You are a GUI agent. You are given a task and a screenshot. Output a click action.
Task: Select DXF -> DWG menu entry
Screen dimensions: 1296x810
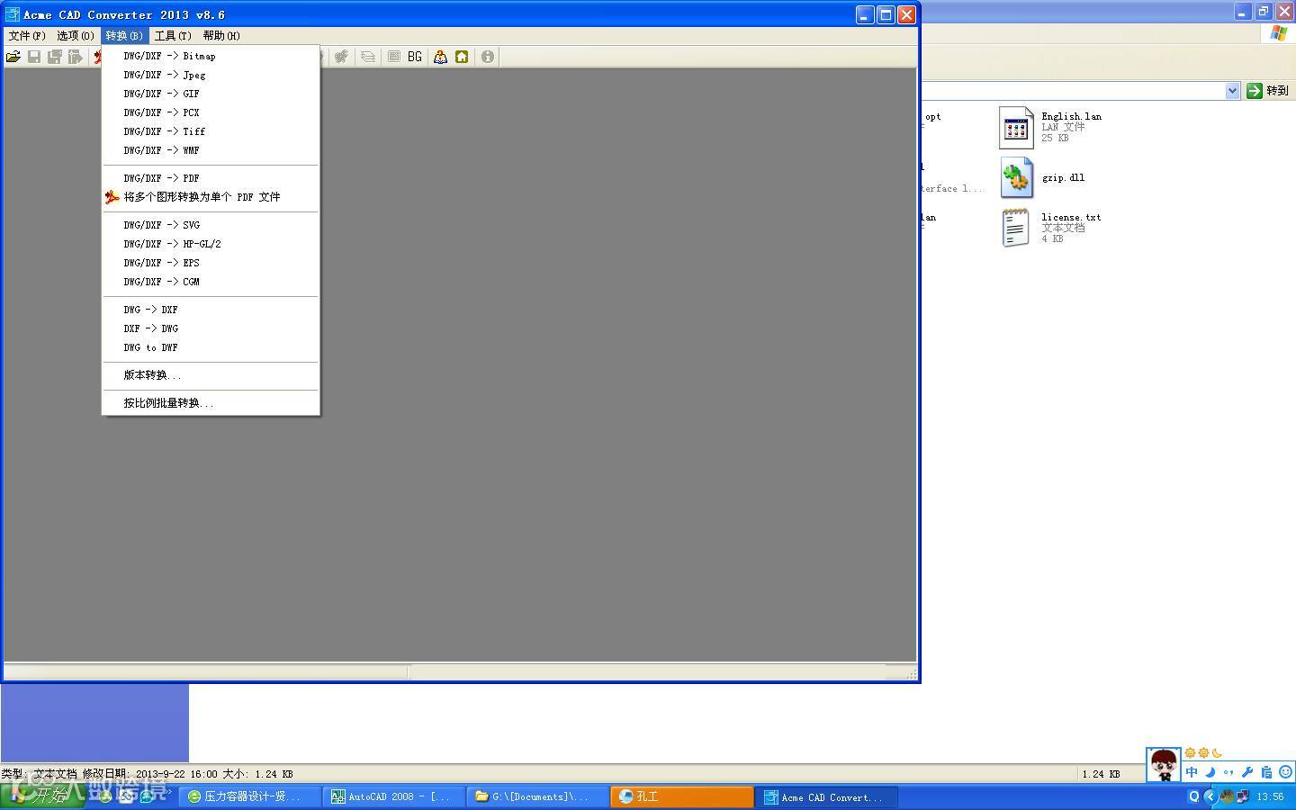point(211,328)
